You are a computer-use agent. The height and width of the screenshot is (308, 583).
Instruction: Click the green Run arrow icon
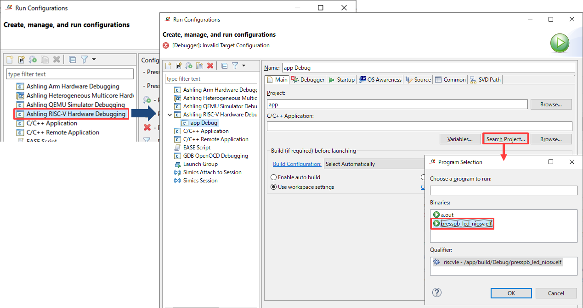560,44
